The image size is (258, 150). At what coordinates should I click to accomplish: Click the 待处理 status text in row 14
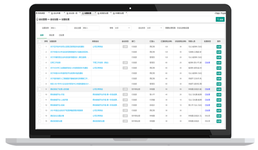point(207,116)
